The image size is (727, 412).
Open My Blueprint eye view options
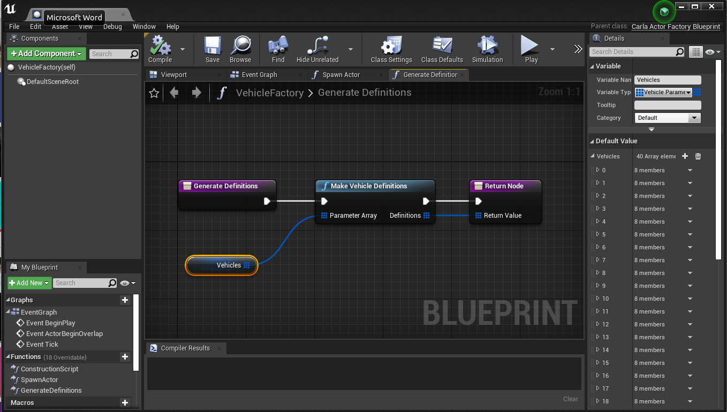click(127, 283)
